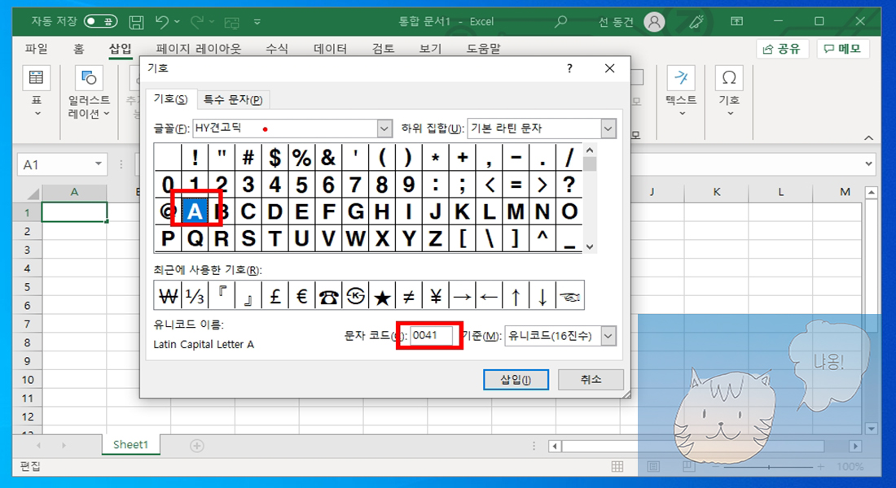Click the ribbon display options icon
The width and height of the screenshot is (896, 488).
[737, 21]
